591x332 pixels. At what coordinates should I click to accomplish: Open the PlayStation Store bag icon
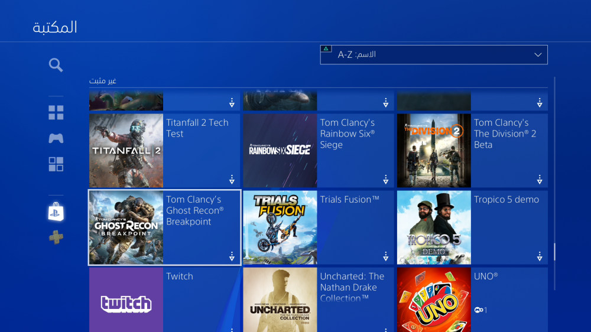click(x=56, y=211)
